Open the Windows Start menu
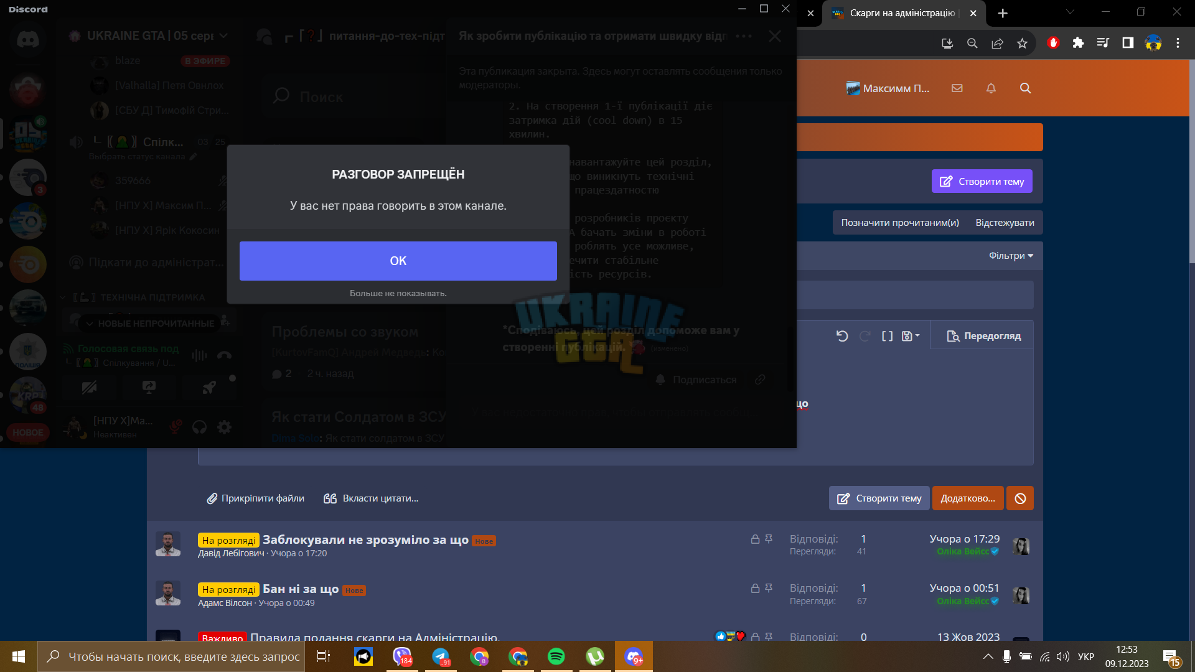The image size is (1195, 672). pos(19,656)
